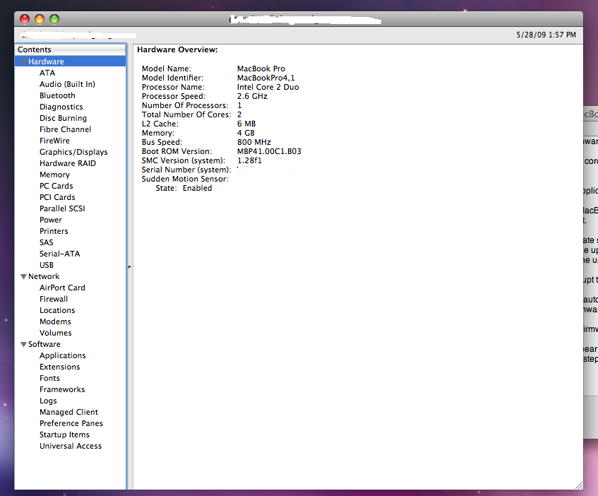
Task: Open Volumes under Network
Action: [x=55, y=333]
